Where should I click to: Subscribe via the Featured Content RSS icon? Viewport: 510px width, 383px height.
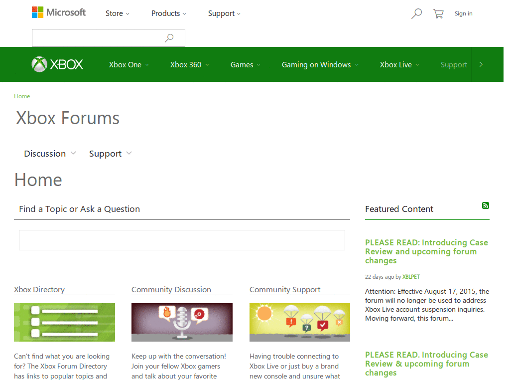[x=486, y=205]
